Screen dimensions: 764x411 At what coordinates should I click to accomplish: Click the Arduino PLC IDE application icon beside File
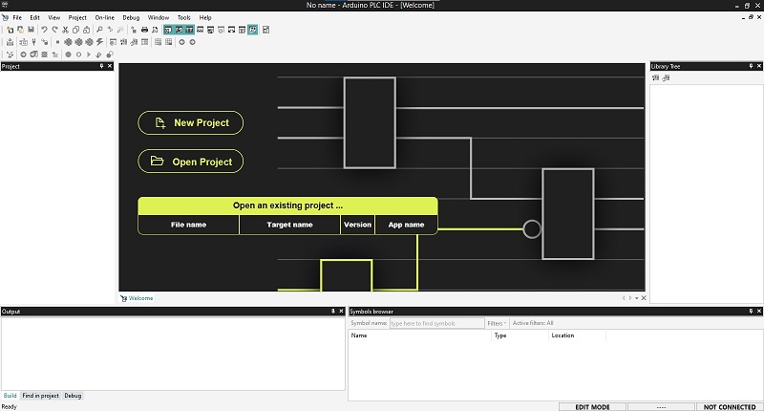(5, 17)
